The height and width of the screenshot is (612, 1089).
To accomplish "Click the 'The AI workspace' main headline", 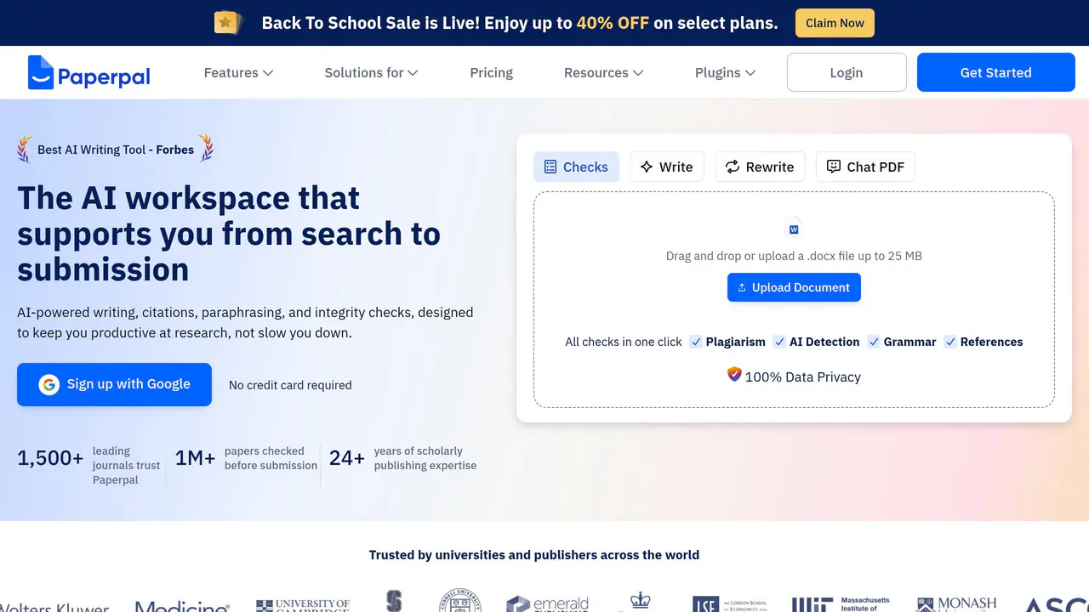I will [x=229, y=234].
